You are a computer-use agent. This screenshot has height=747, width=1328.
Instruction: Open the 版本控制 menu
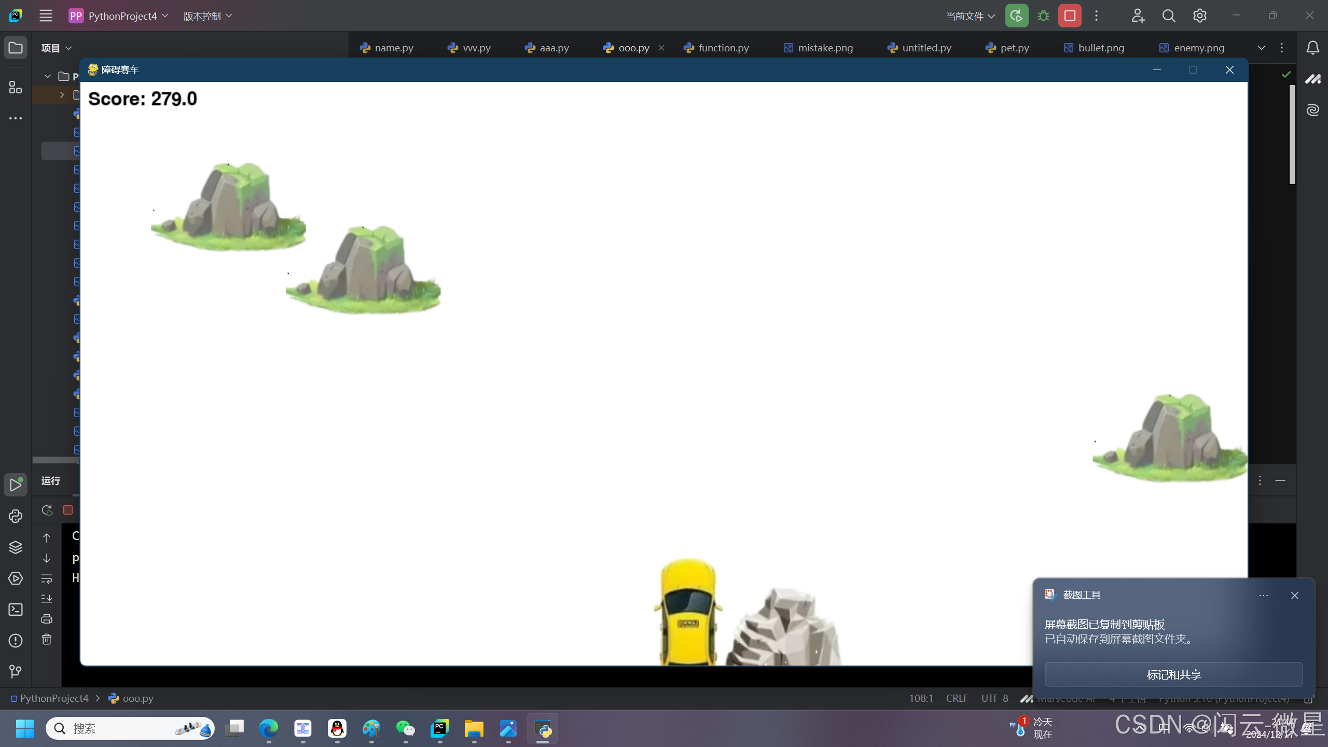point(208,16)
